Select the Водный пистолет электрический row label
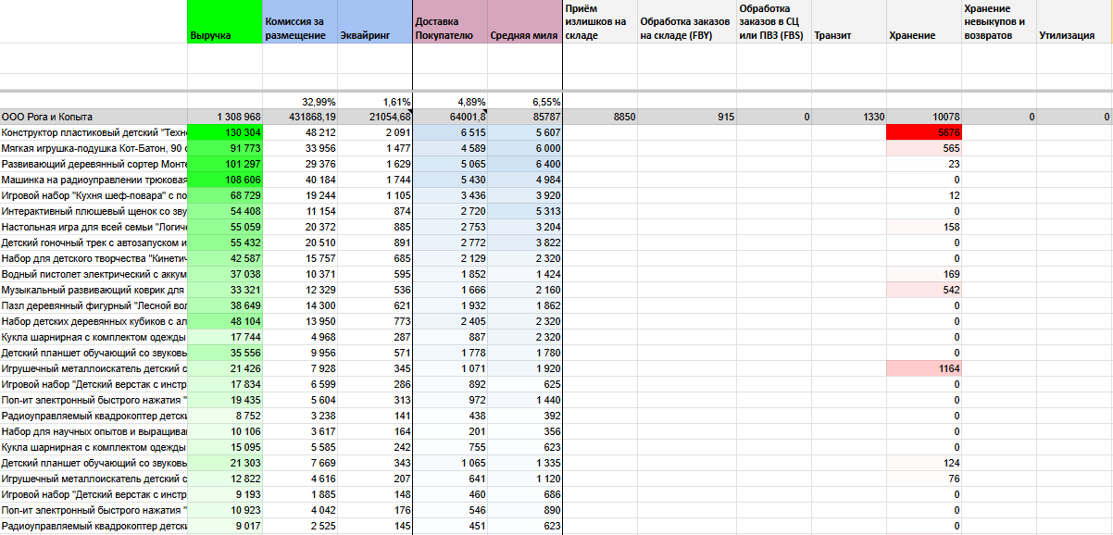Screen dimensions: 1113x535 click(94, 274)
